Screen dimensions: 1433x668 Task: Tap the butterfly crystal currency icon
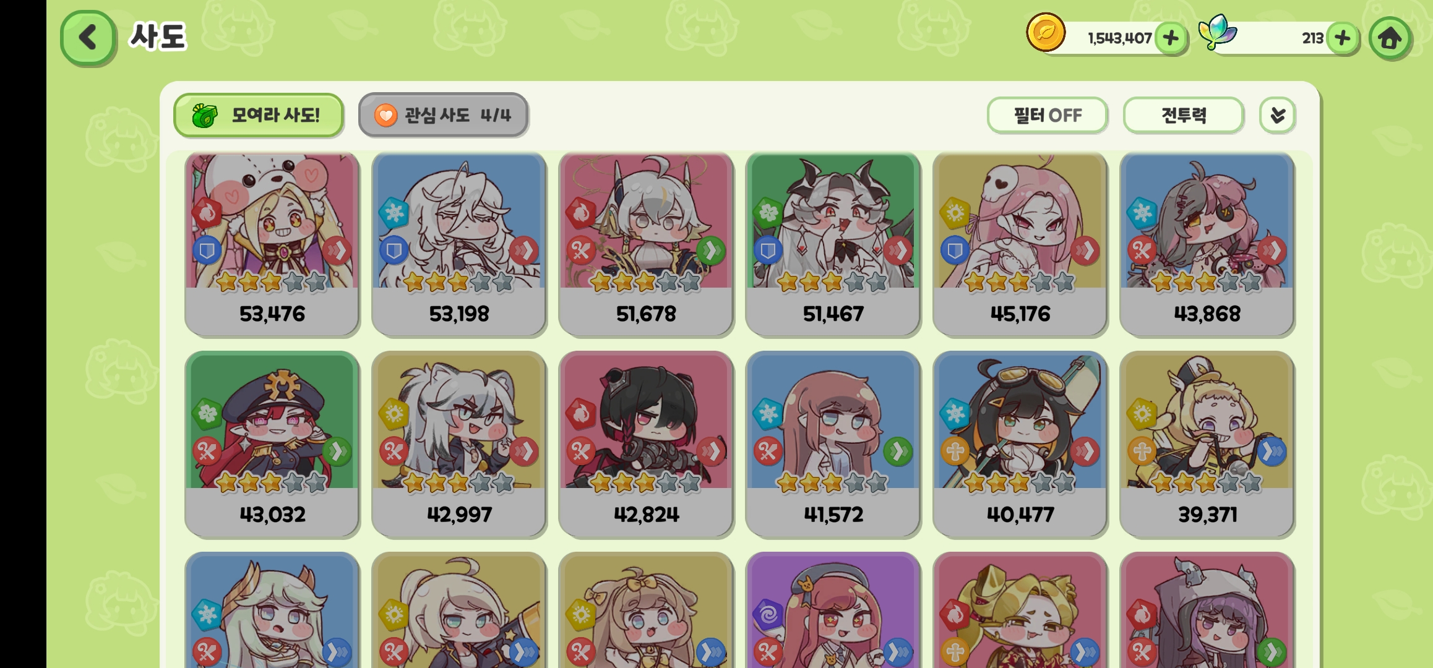[1217, 32]
